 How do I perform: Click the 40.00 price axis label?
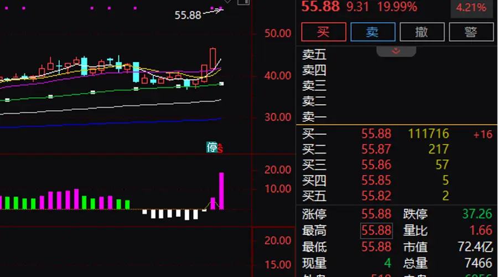point(278,76)
